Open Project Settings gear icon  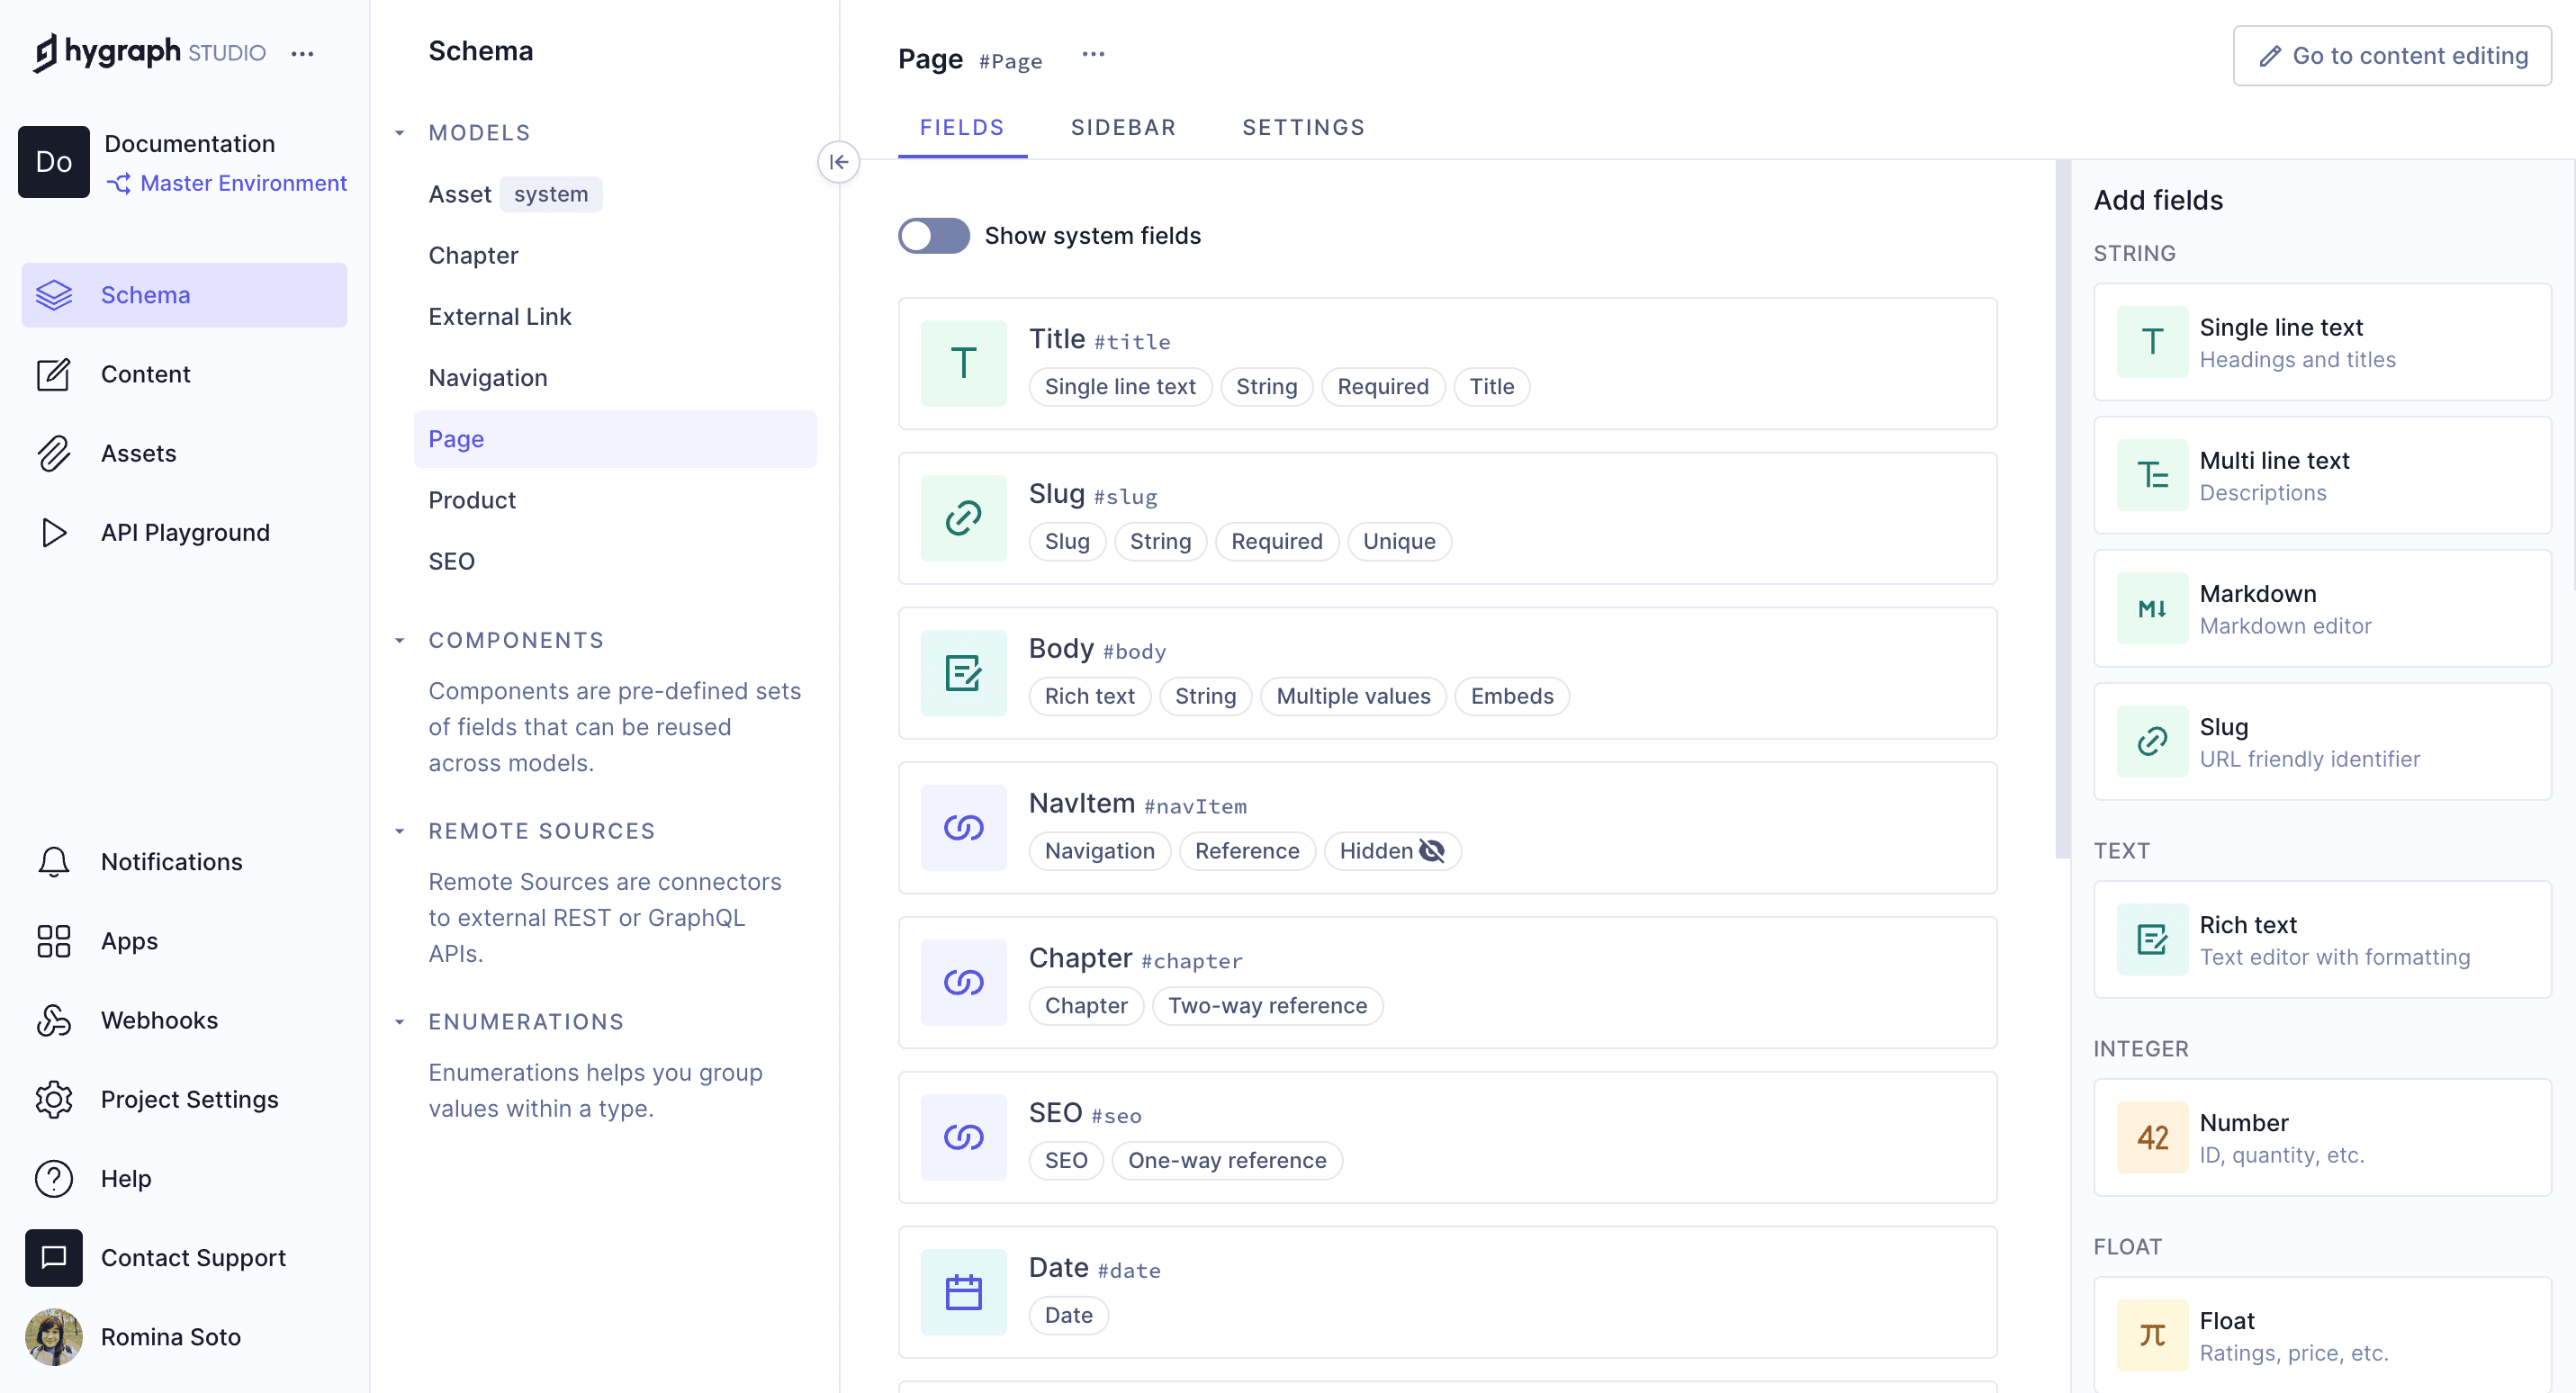point(53,1099)
